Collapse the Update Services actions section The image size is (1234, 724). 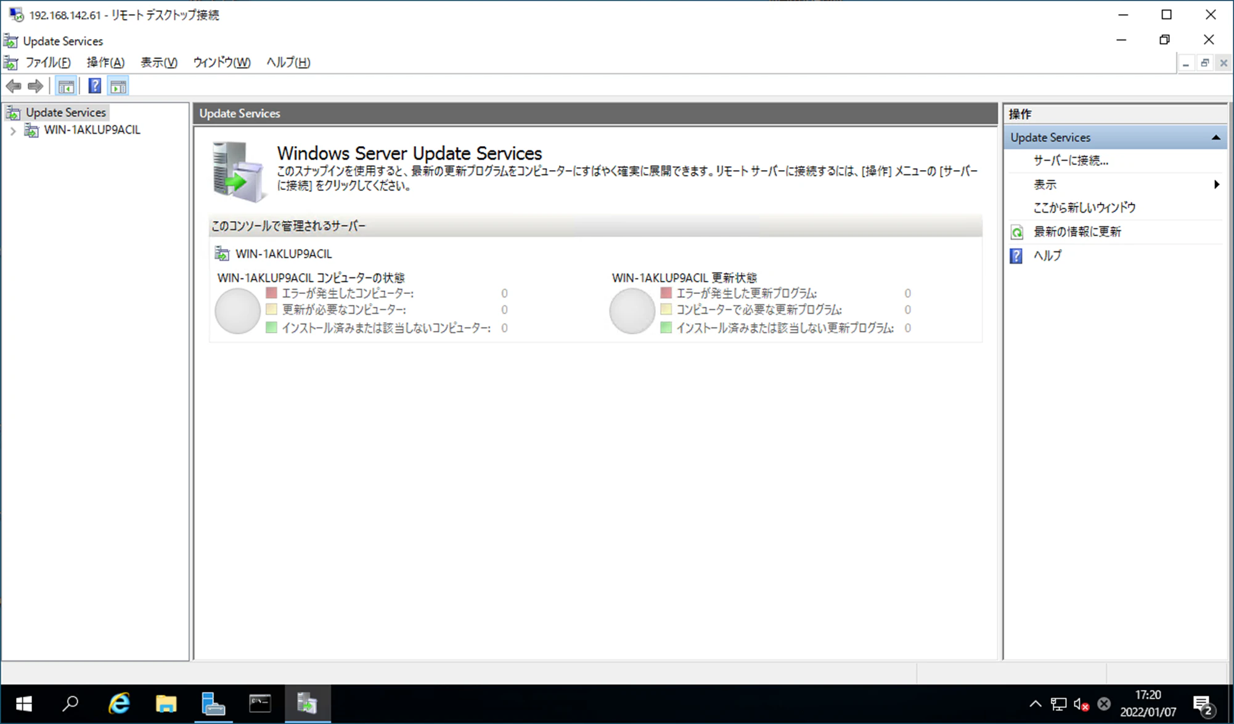(x=1216, y=137)
